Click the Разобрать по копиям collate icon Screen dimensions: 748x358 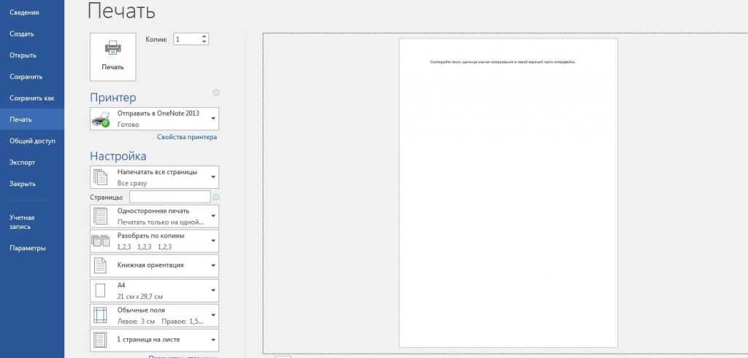(x=101, y=241)
